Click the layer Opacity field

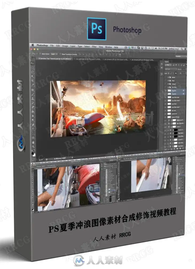[184, 69]
